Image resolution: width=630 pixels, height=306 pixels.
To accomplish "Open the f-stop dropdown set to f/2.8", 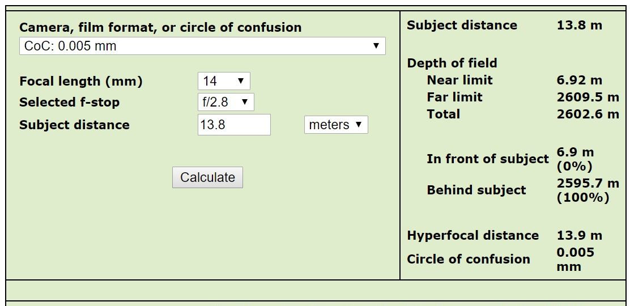I will [225, 102].
